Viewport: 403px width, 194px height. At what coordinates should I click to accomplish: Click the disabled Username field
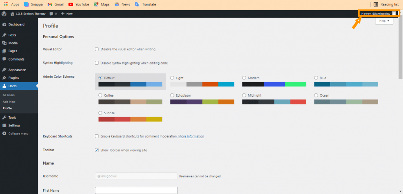point(136,176)
